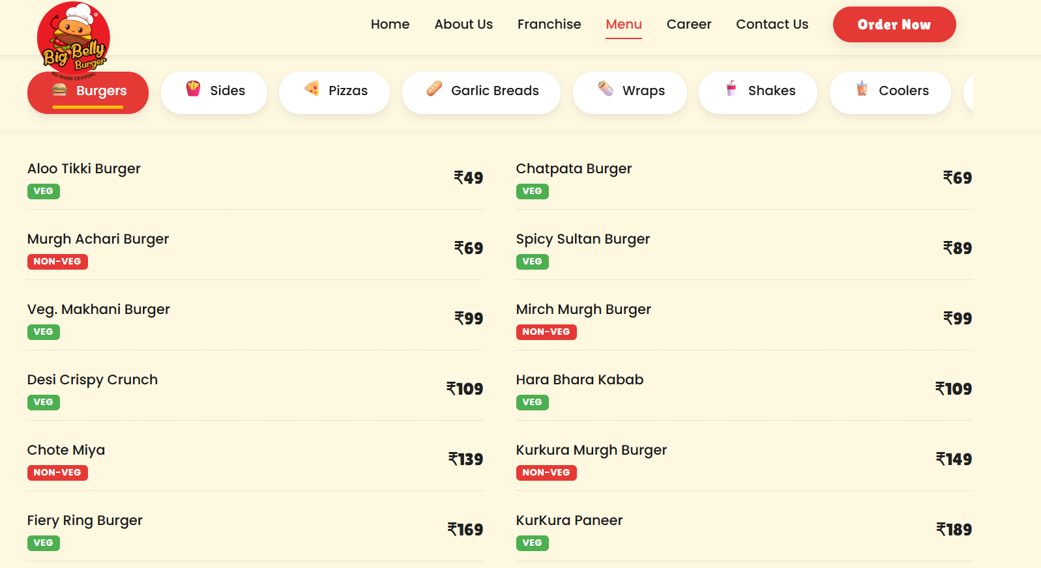Open the Coolers category

(x=890, y=92)
